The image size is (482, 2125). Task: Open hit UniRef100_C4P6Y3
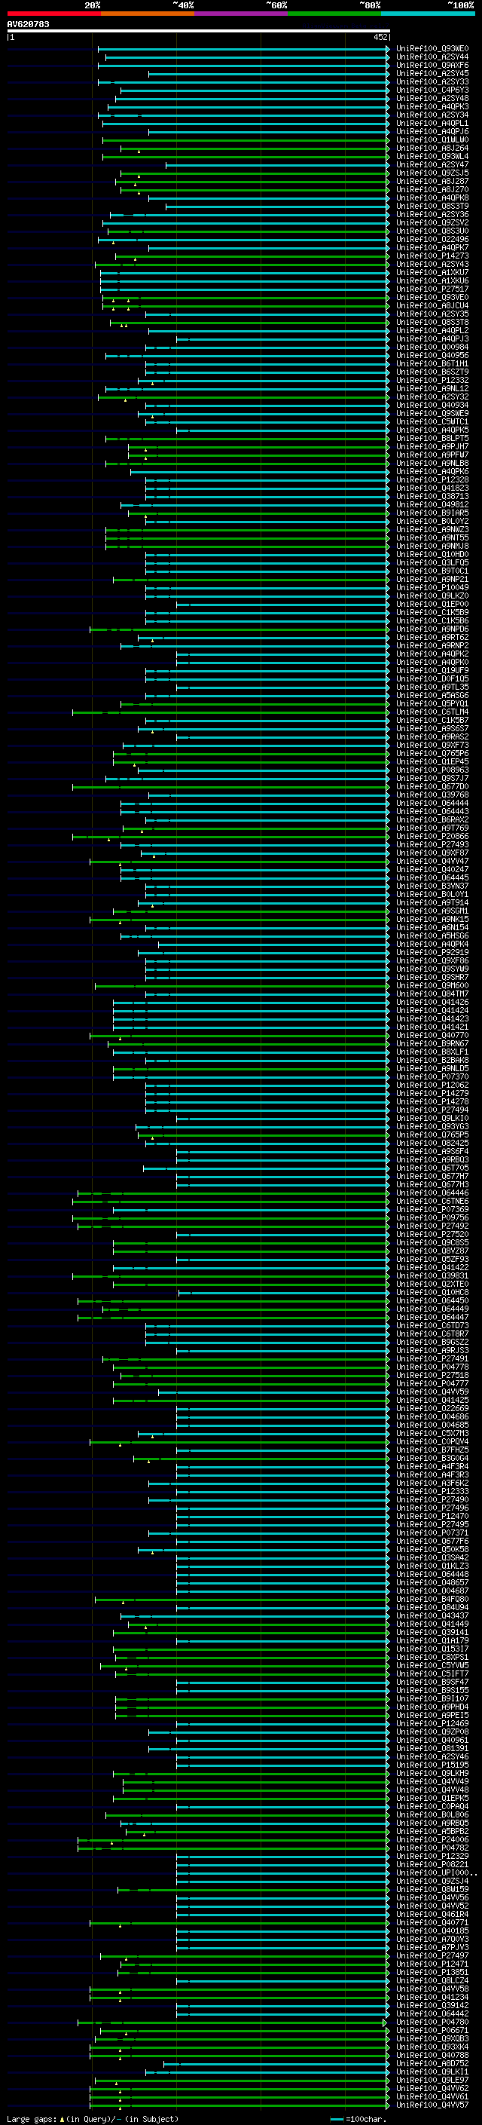pyautogui.click(x=432, y=90)
